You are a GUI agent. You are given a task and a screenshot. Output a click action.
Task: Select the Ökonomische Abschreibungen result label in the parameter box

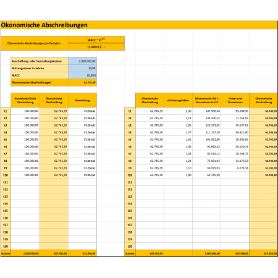[40, 83]
